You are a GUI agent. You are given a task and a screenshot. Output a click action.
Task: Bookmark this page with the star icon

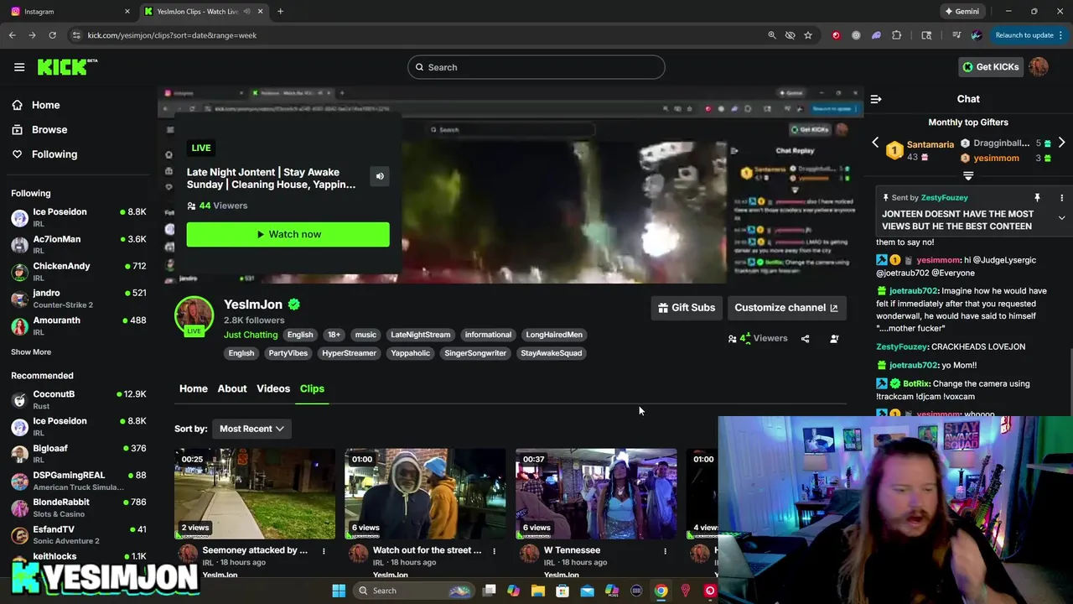(808, 35)
